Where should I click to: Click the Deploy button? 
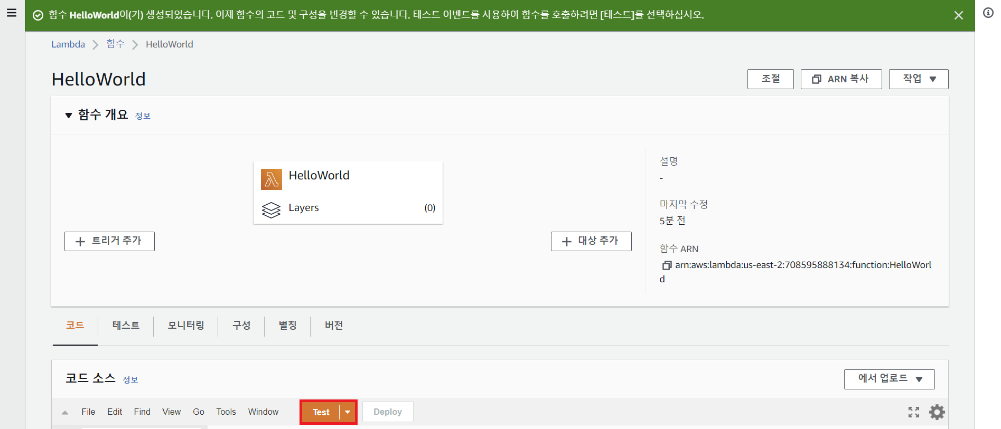coord(388,412)
